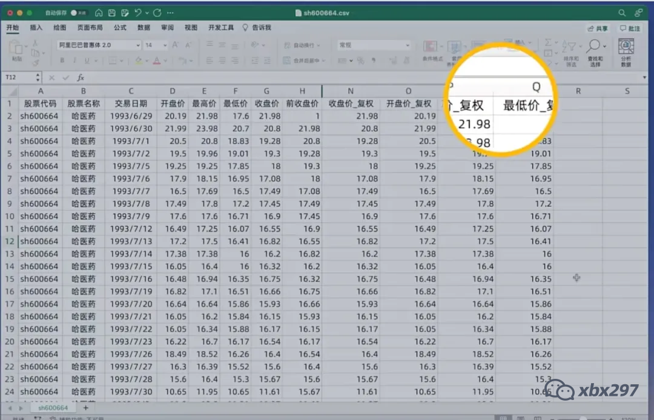This screenshot has width=654, height=420.
Task: Expand the formula bar arrow
Action: 644,77
